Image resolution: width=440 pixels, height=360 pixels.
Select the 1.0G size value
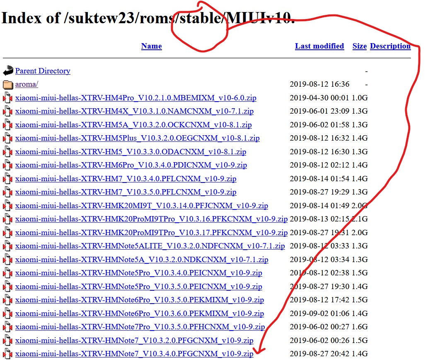[360, 98]
